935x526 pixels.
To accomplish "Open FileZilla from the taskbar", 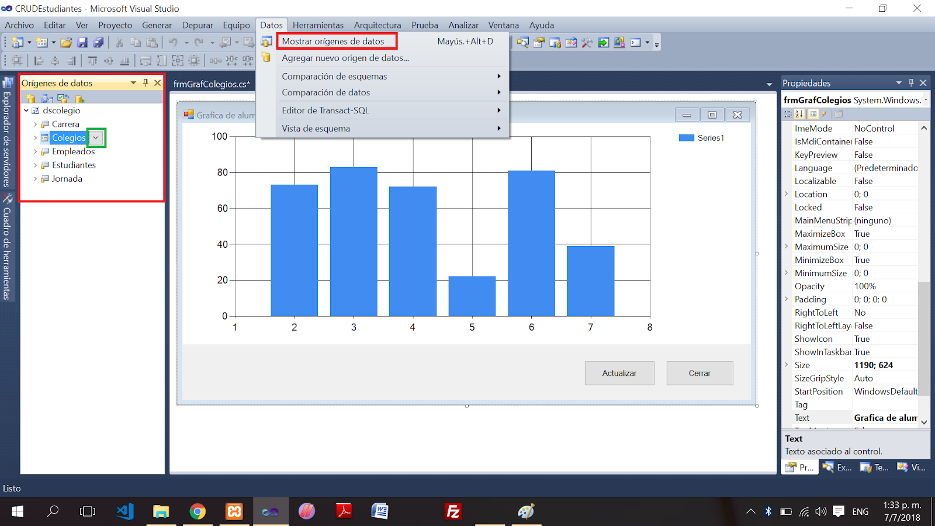I will (453, 511).
